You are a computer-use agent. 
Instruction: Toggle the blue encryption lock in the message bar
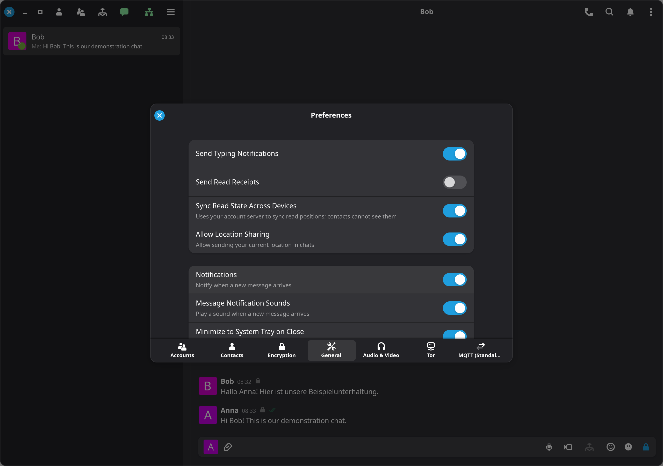[646, 447]
